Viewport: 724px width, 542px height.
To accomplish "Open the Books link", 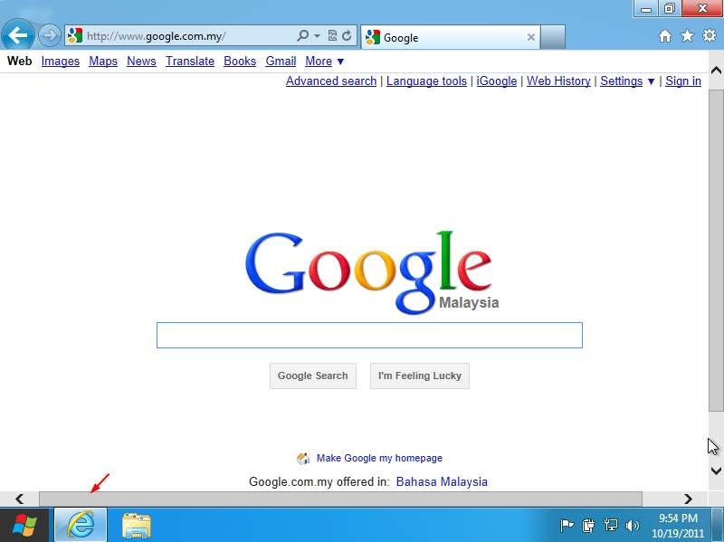I will coord(240,61).
